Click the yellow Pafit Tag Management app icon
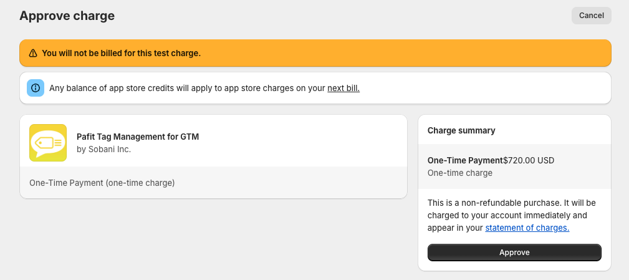This screenshot has height=280, width=629. (x=48, y=143)
